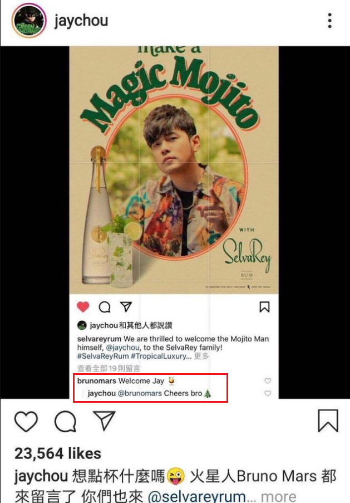This screenshot has height=503, width=350.
Task: Save the post with the large bookmark icon
Action: [x=328, y=421]
